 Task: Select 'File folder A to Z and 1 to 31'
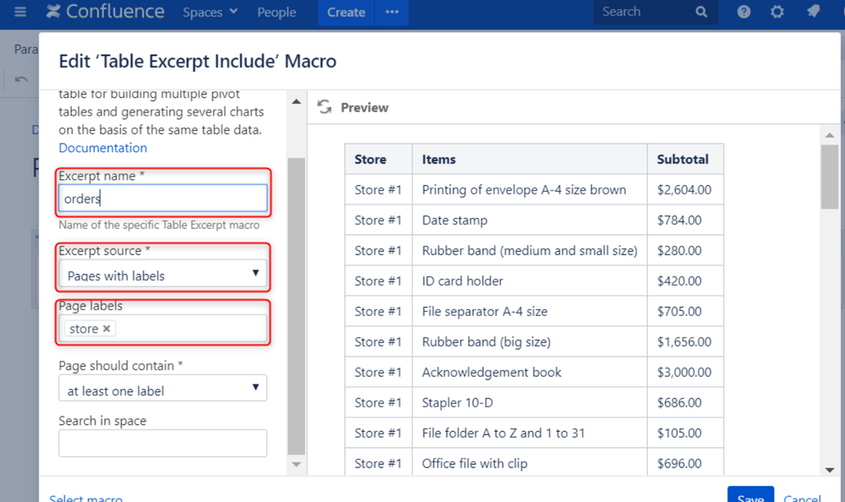tap(529, 433)
